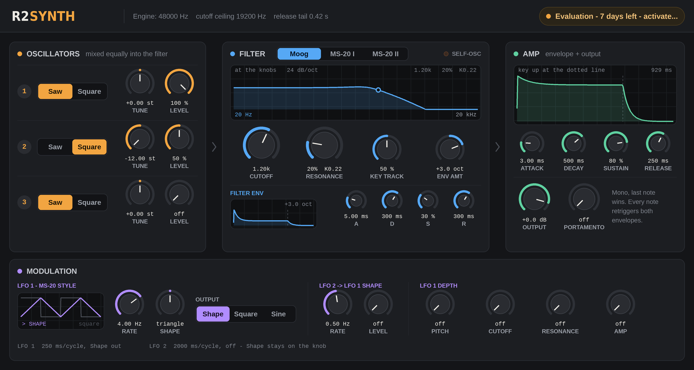The image size is (694, 370).
Task: Select Saw waveform for oscillator 1
Action: (x=55, y=91)
